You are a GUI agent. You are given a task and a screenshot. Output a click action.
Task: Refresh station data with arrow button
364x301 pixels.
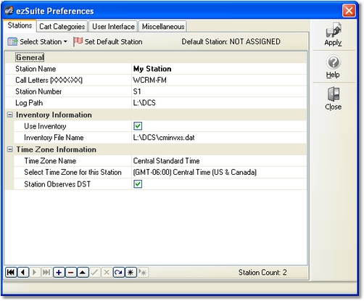pyautogui.click(x=118, y=273)
